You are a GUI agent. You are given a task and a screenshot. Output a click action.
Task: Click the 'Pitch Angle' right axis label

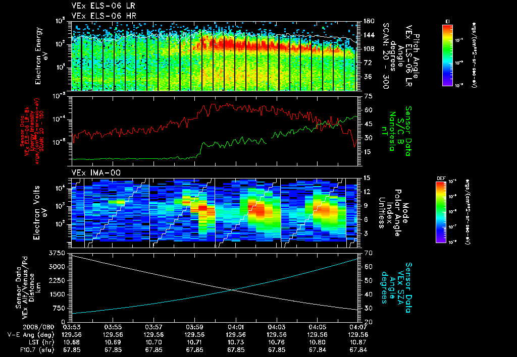pyautogui.click(x=417, y=56)
